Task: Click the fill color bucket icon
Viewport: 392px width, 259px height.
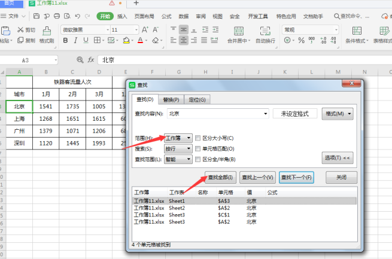Action: click(126, 40)
